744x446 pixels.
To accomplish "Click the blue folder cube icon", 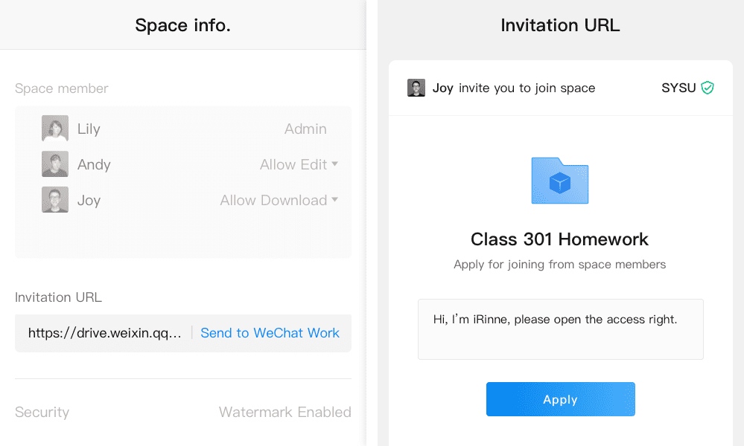I will (560, 181).
